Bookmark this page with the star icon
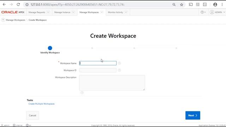The width and height of the screenshot is (226, 127). 182,5
